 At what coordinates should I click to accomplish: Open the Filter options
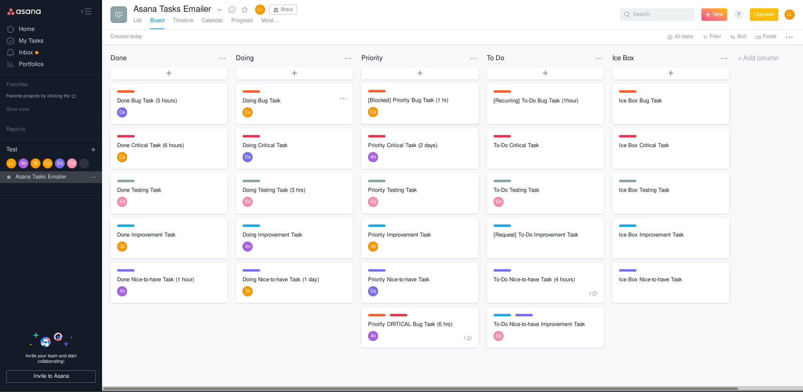[x=712, y=37]
